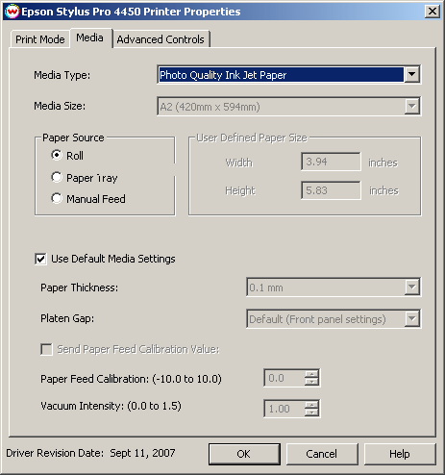This screenshot has width=445, height=475.
Task: Confirm settings with the OK button
Action: [244, 454]
